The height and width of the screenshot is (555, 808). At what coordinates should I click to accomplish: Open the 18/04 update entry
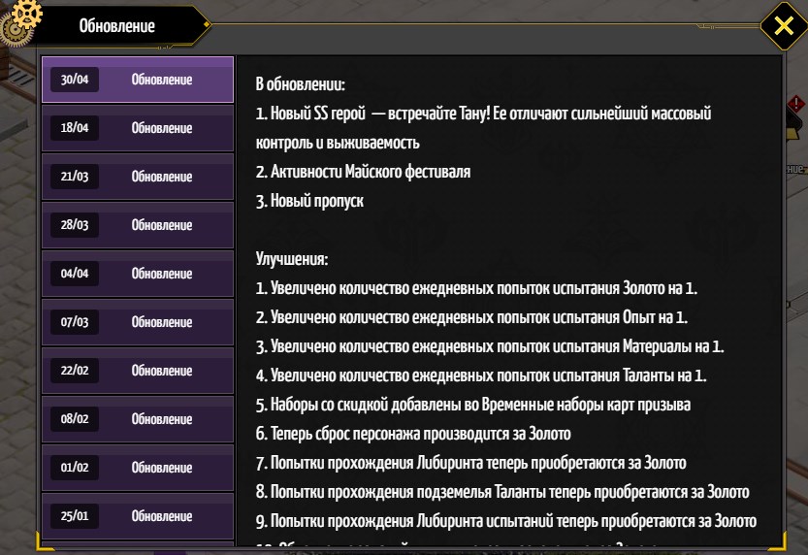click(137, 128)
